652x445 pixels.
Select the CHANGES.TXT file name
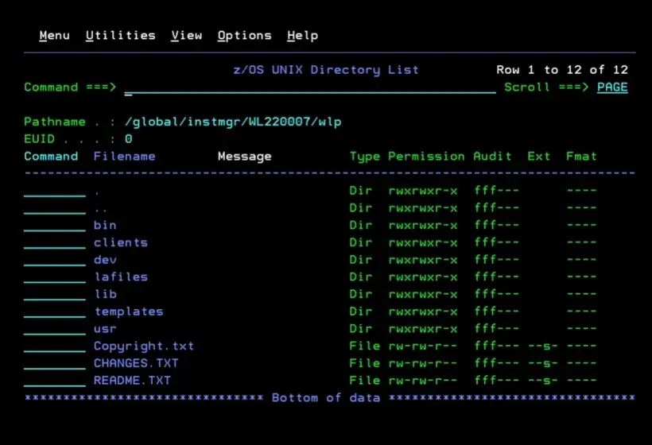tap(136, 363)
